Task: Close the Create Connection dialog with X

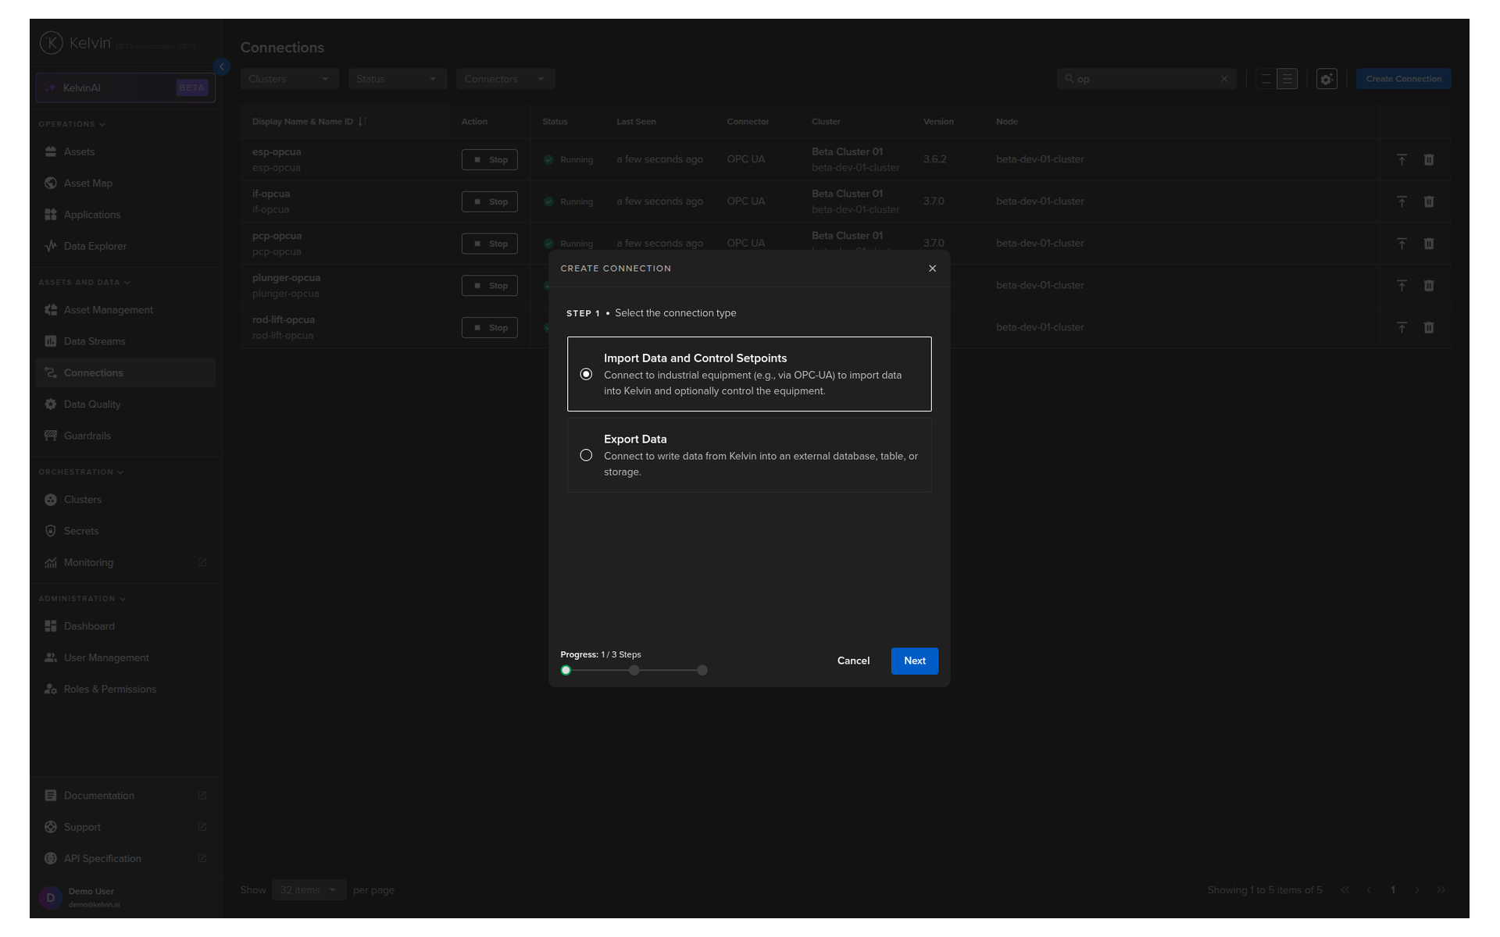Action: point(932,269)
